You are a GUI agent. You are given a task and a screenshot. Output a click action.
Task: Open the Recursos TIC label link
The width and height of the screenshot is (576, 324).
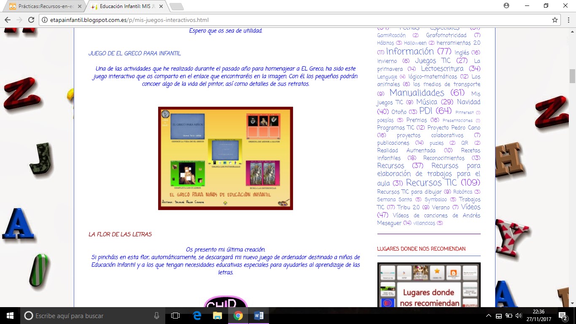[x=431, y=183]
